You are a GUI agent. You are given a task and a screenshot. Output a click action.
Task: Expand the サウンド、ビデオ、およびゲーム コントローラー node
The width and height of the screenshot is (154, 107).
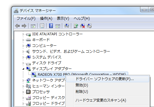(x=23, y=51)
